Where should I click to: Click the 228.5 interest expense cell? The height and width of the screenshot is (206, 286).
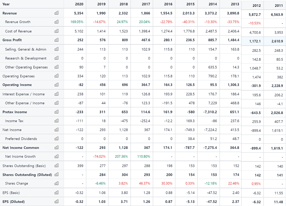click(190, 94)
